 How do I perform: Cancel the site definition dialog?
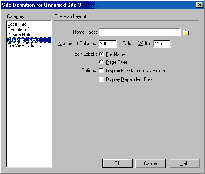[x=150, y=163]
